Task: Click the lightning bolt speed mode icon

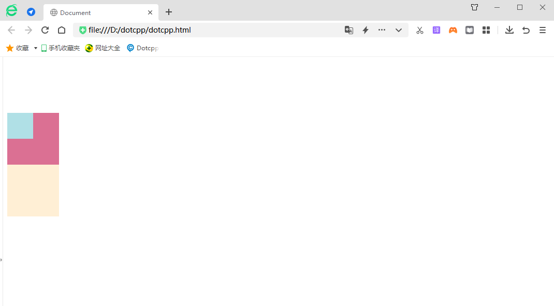Action: [365, 30]
